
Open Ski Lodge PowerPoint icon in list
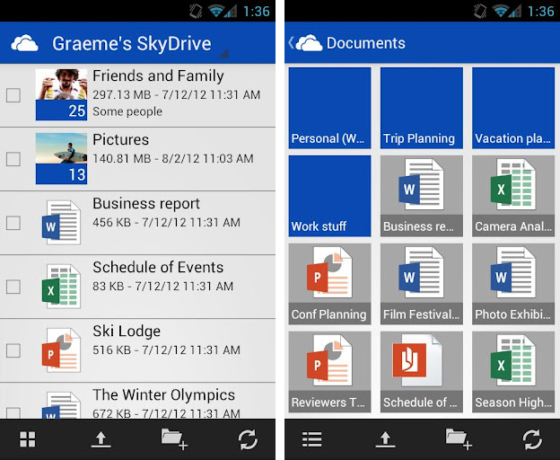click(61, 349)
